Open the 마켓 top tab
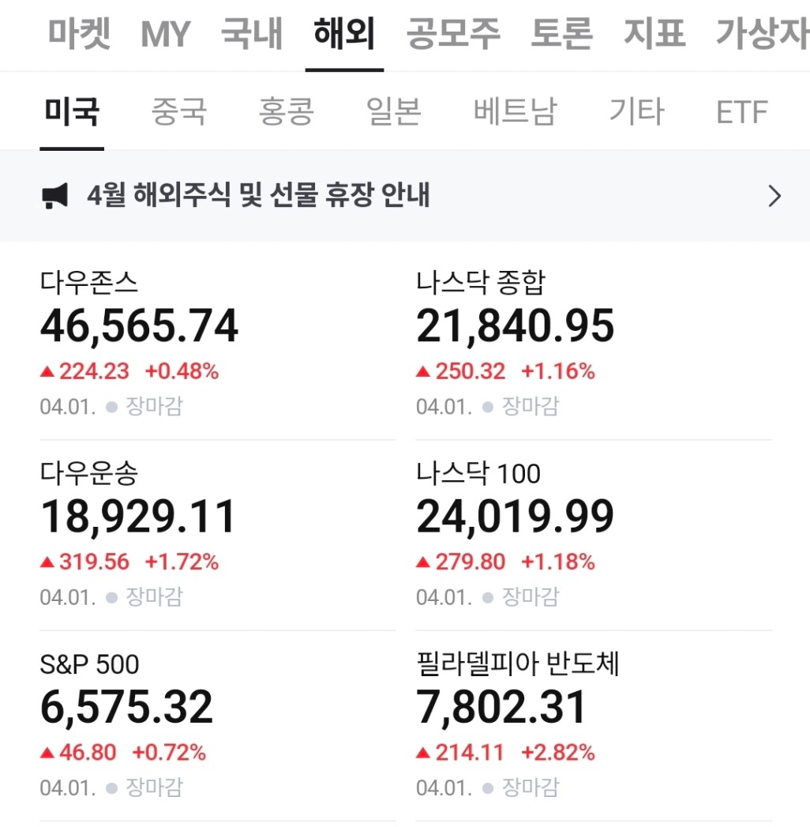The image size is (810, 827). pos(80,35)
